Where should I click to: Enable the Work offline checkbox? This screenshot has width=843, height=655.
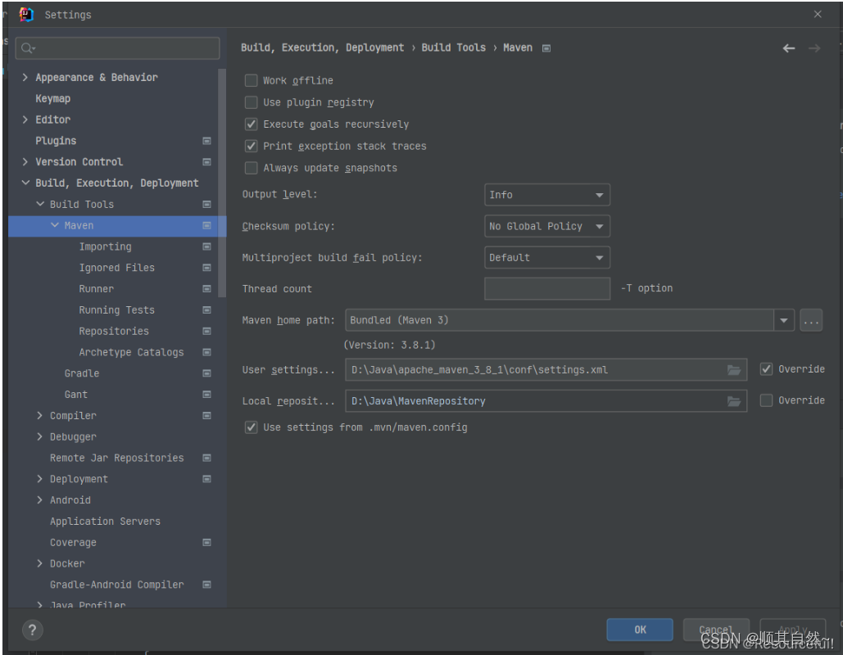(251, 80)
